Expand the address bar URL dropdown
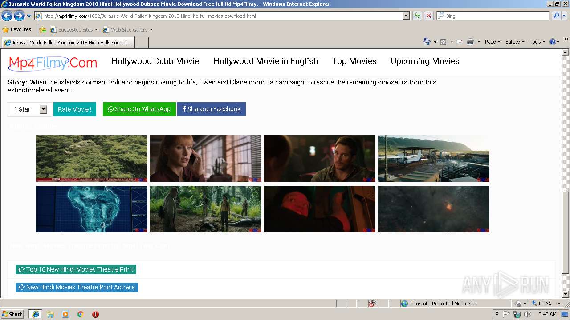The height and width of the screenshot is (320, 570). click(406, 16)
